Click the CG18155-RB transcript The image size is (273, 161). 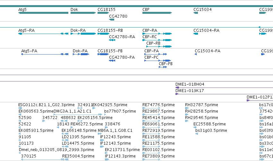103,34
